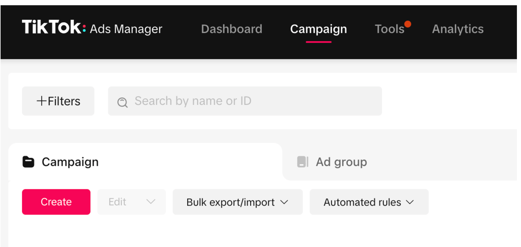Click the plus icon beside Filters
This screenshot has width=521, height=247.
pos(41,101)
